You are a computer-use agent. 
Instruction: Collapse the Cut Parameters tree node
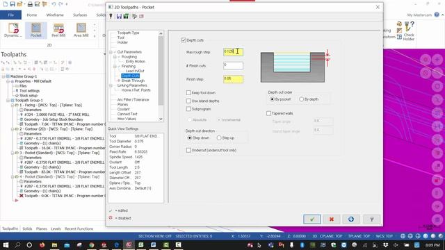point(111,52)
